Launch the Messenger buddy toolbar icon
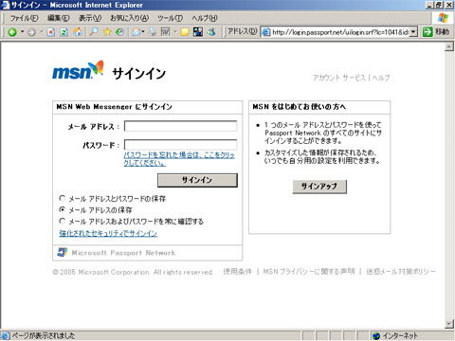 (211, 31)
